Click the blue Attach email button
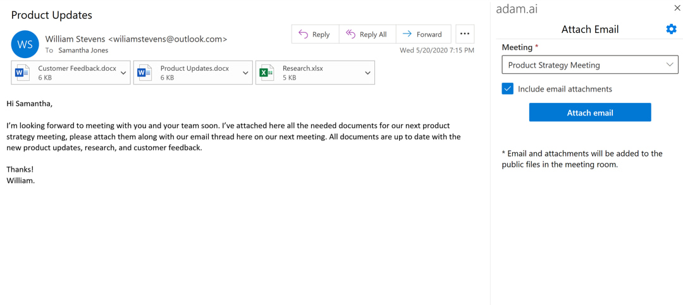This screenshot has width=683, height=305. point(590,112)
